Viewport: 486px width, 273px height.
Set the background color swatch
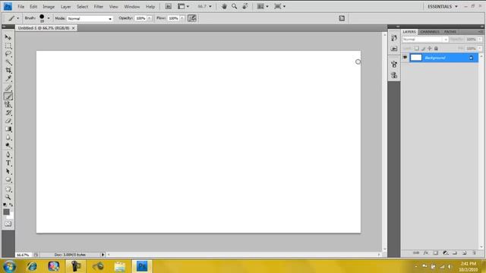[11, 216]
